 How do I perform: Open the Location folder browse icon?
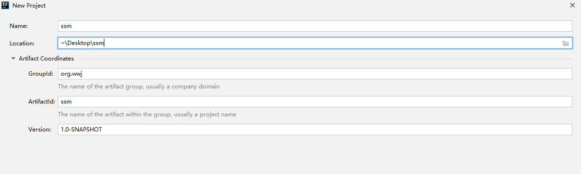(x=565, y=43)
